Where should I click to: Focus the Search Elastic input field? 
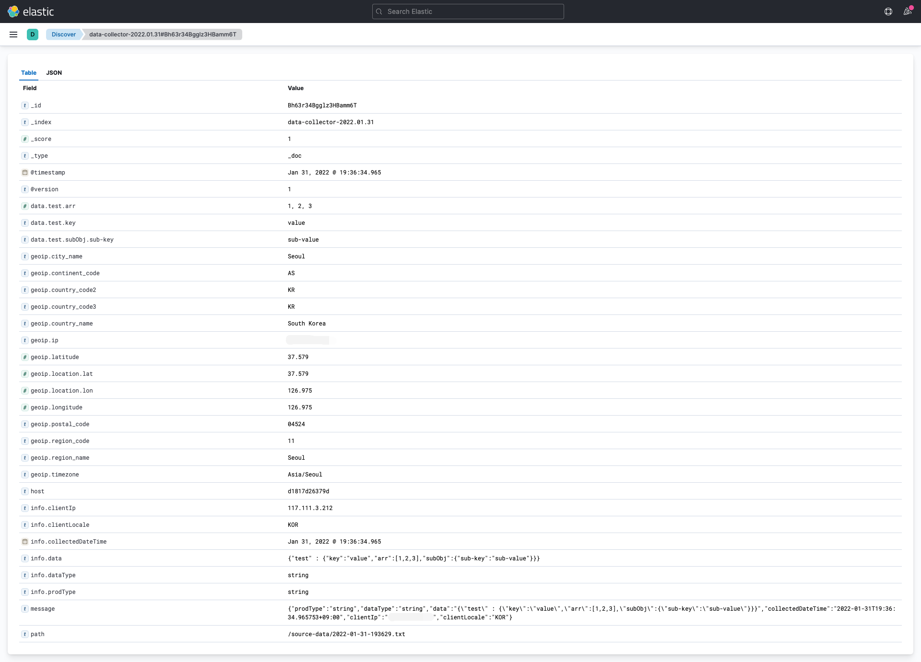(x=468, y=12)
